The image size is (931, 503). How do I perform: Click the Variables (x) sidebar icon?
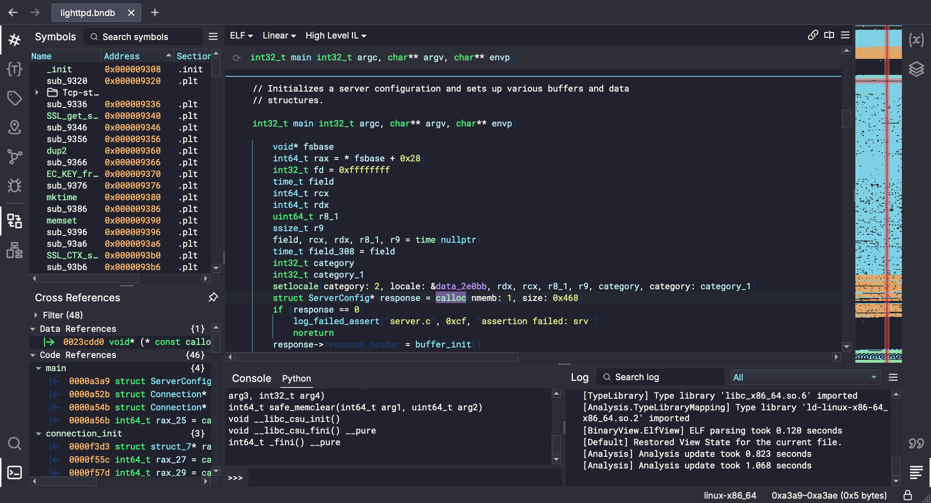click(x=916, y=40)
